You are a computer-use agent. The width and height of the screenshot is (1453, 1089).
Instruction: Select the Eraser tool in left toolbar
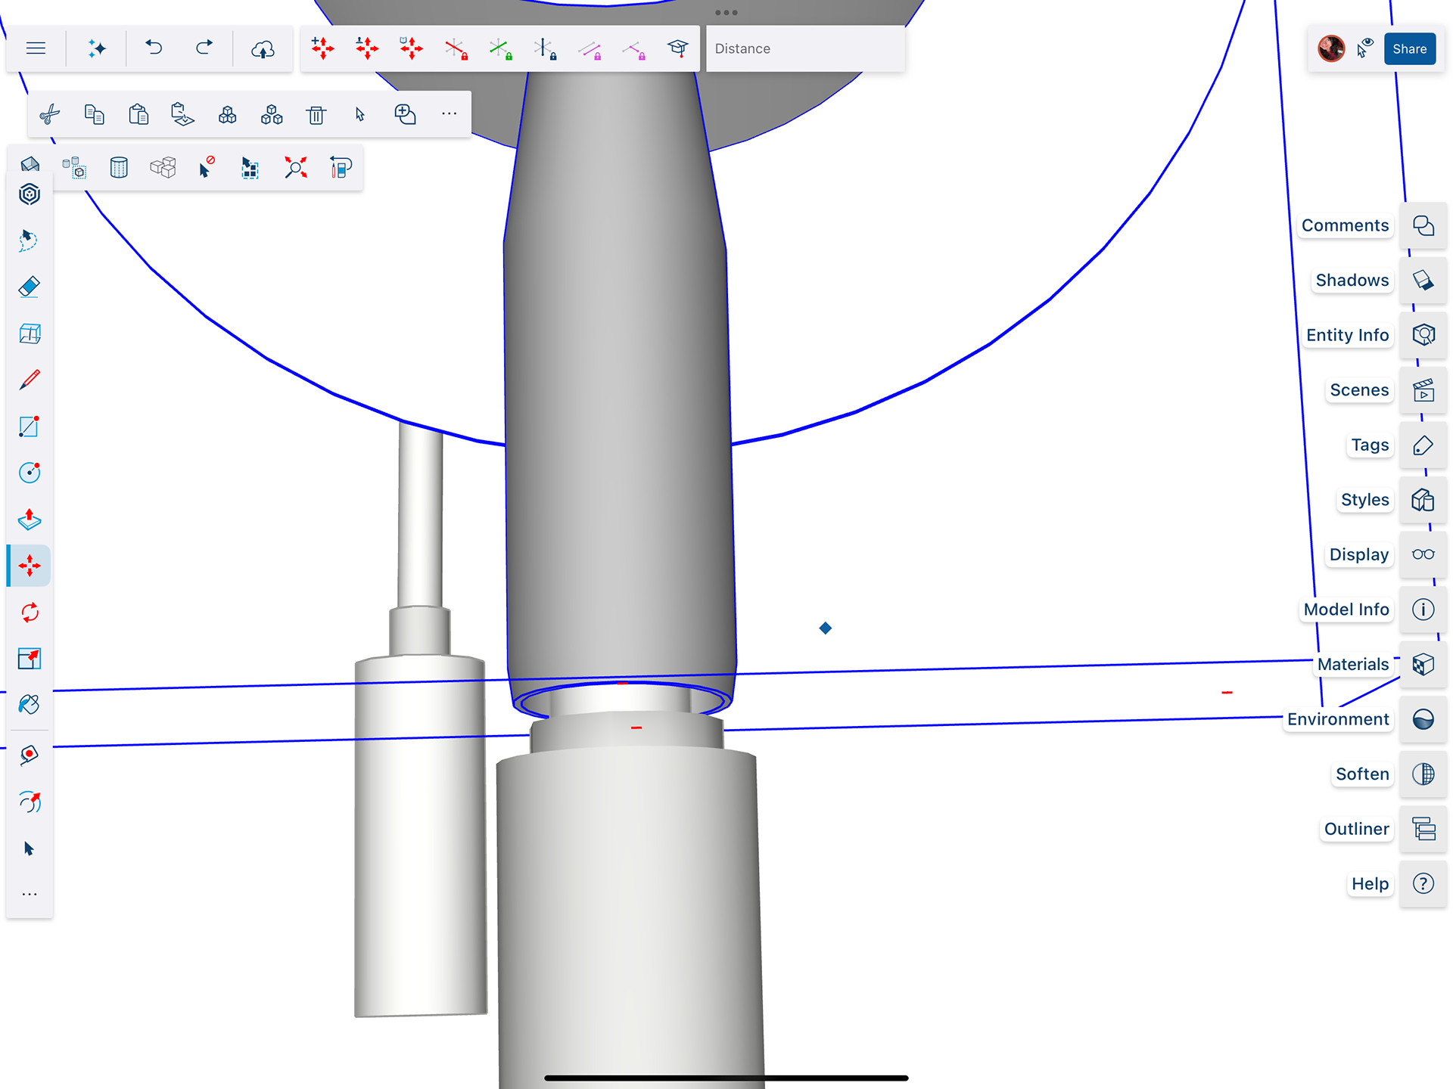tap(30, 287)
